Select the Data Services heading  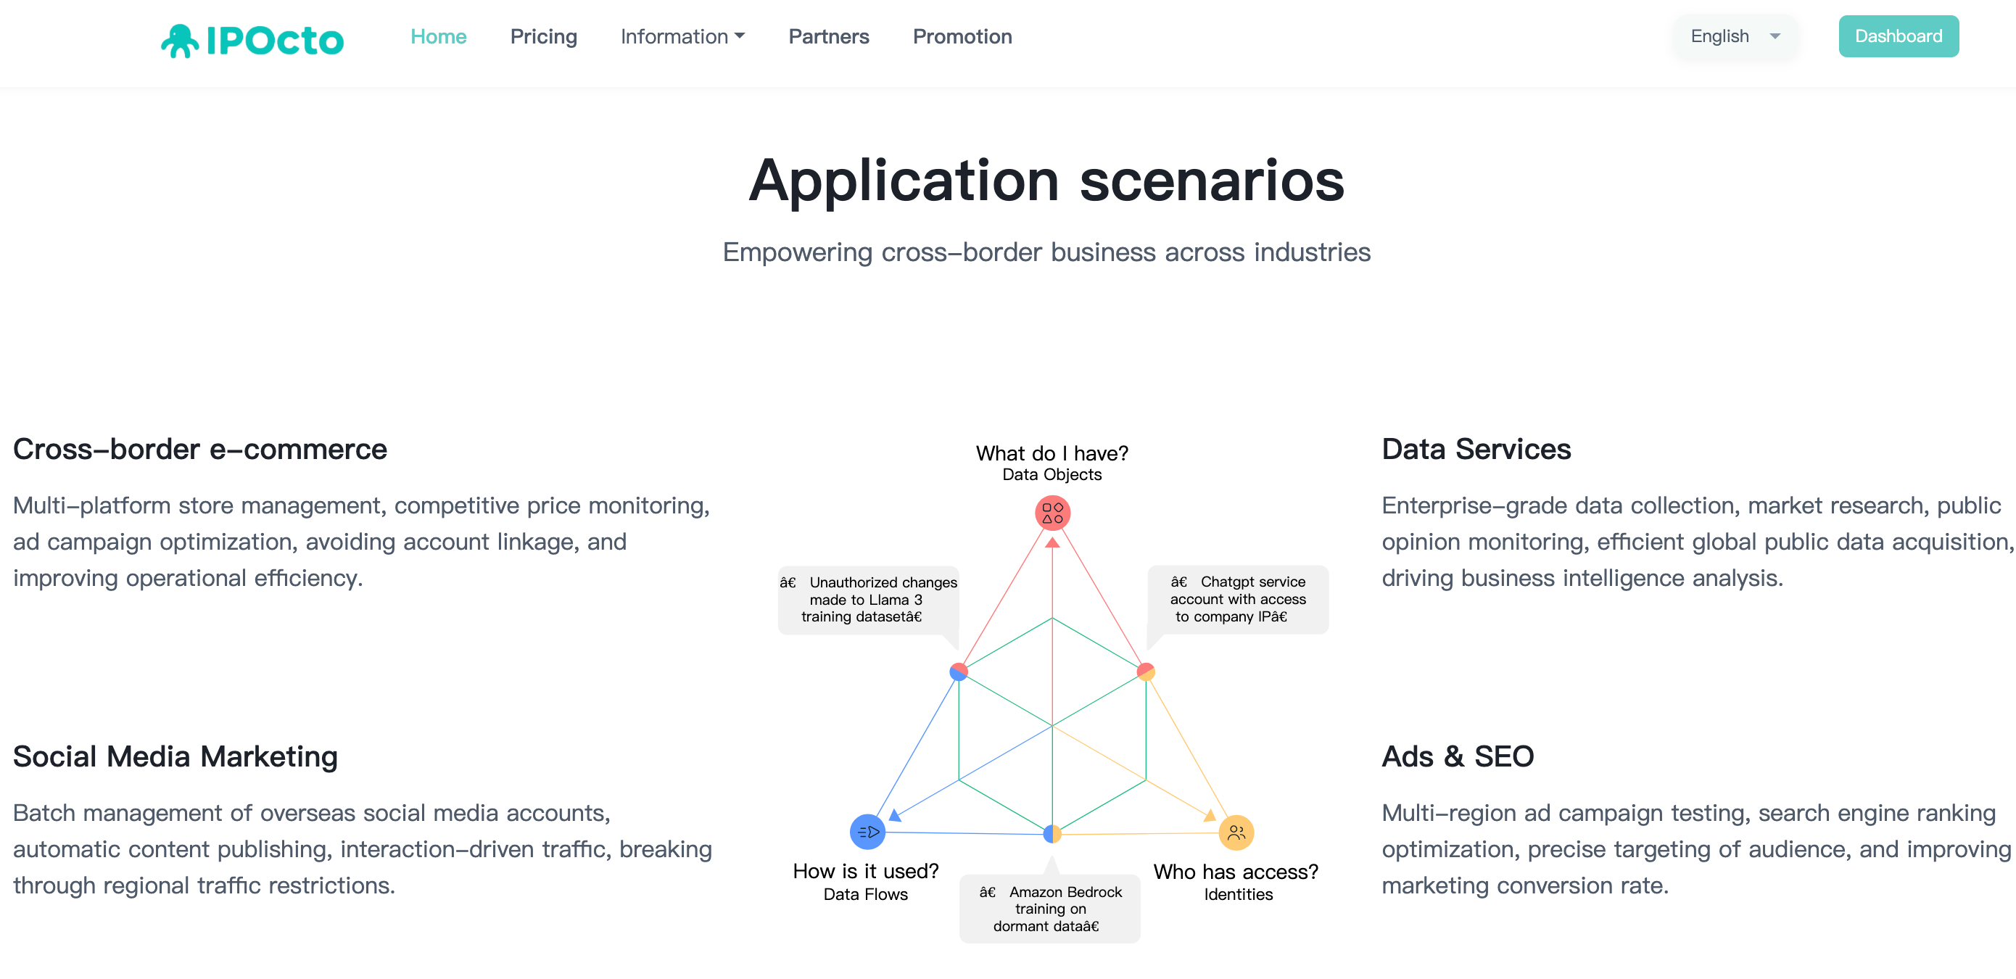point(1476,449)
